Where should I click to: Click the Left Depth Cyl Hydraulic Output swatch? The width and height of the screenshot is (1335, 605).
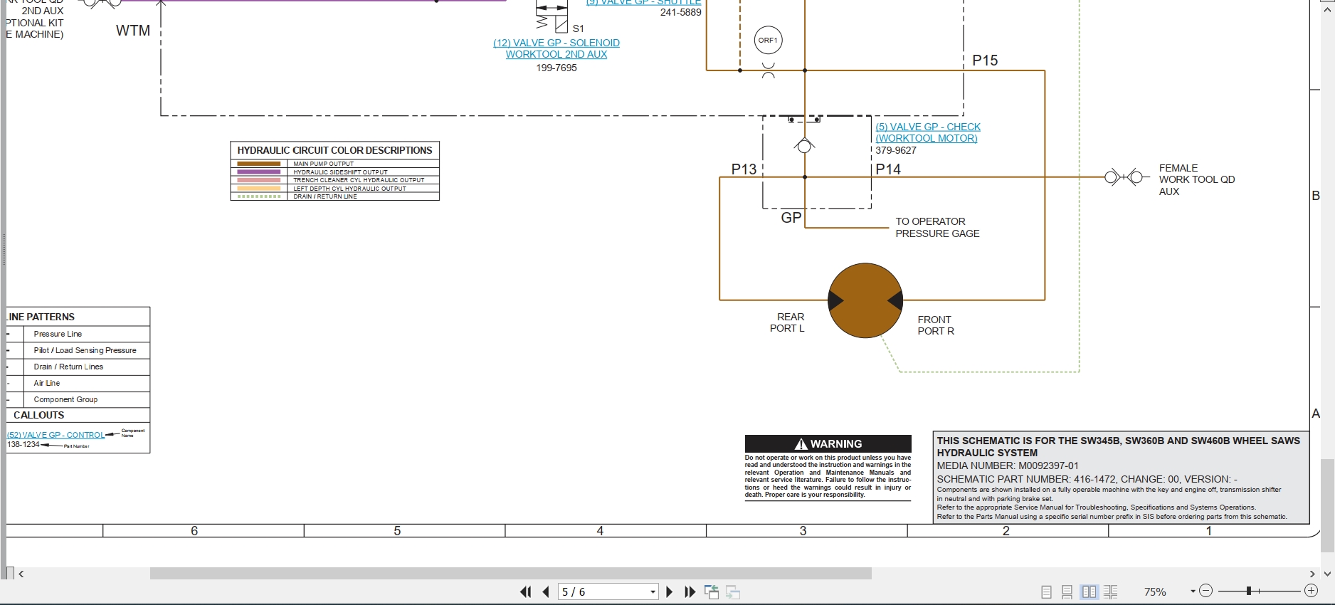(x=258, y=189)
